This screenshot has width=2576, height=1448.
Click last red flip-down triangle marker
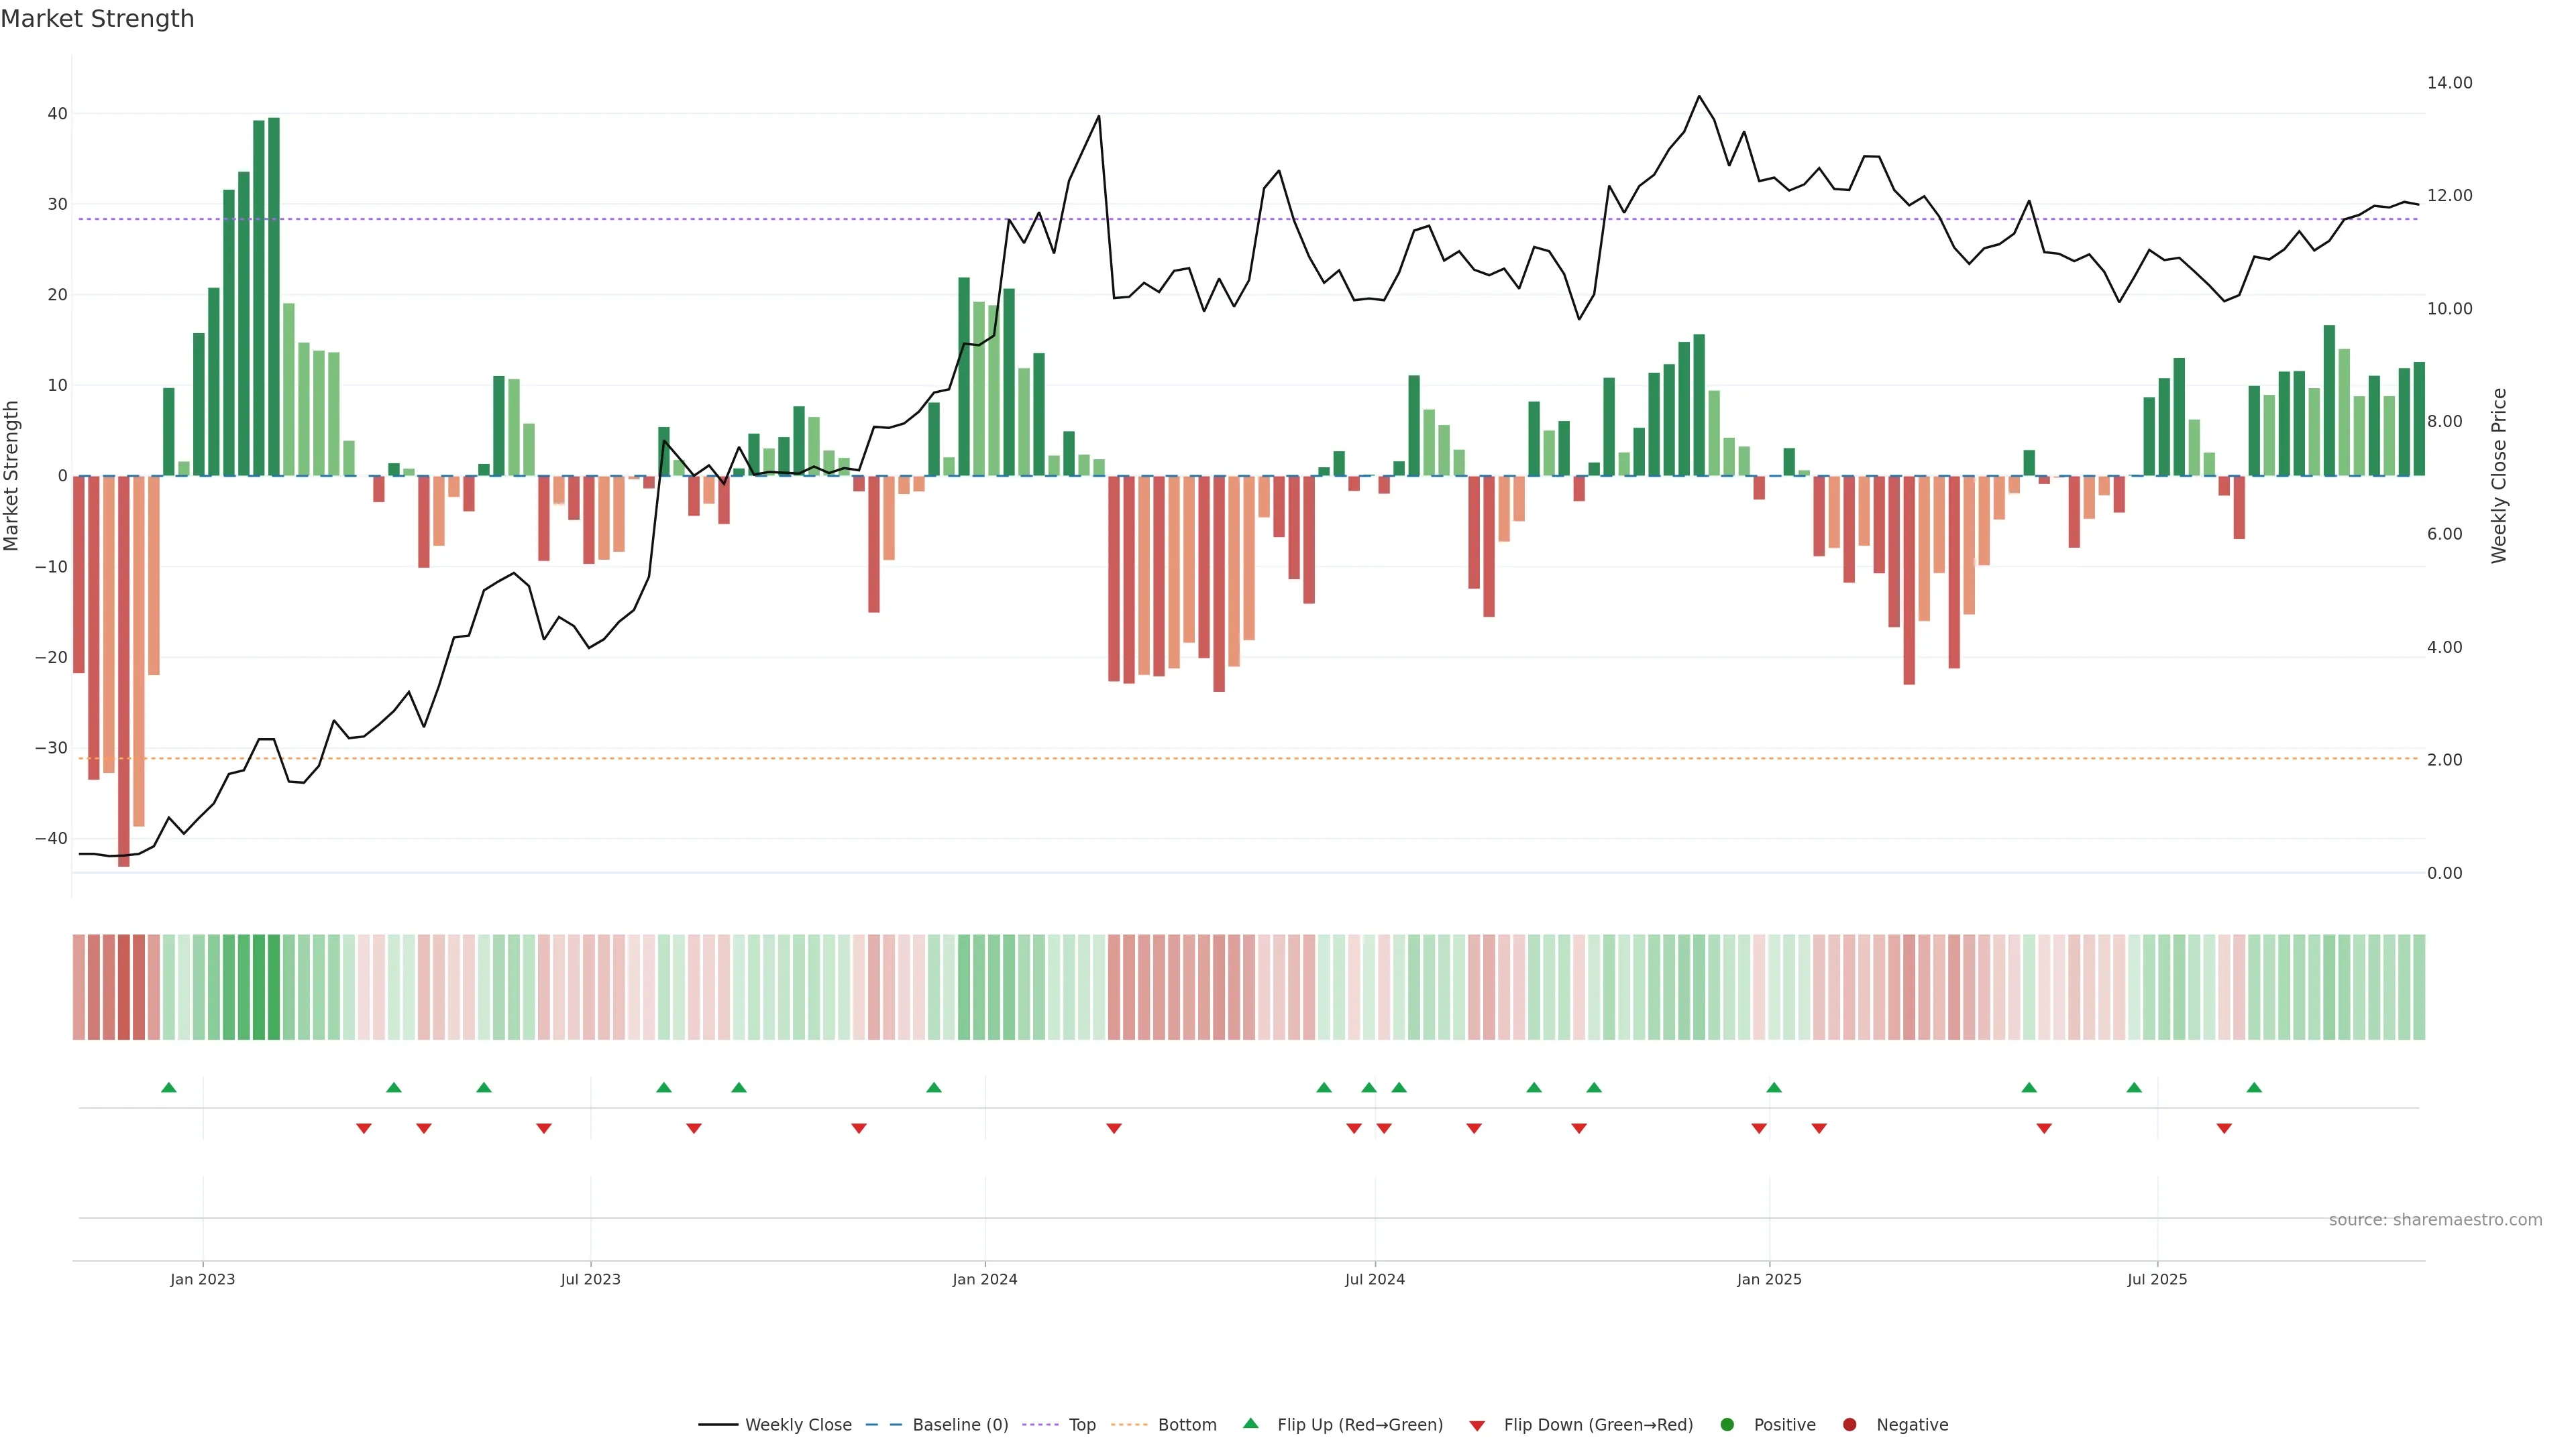pos(2224,1128)
